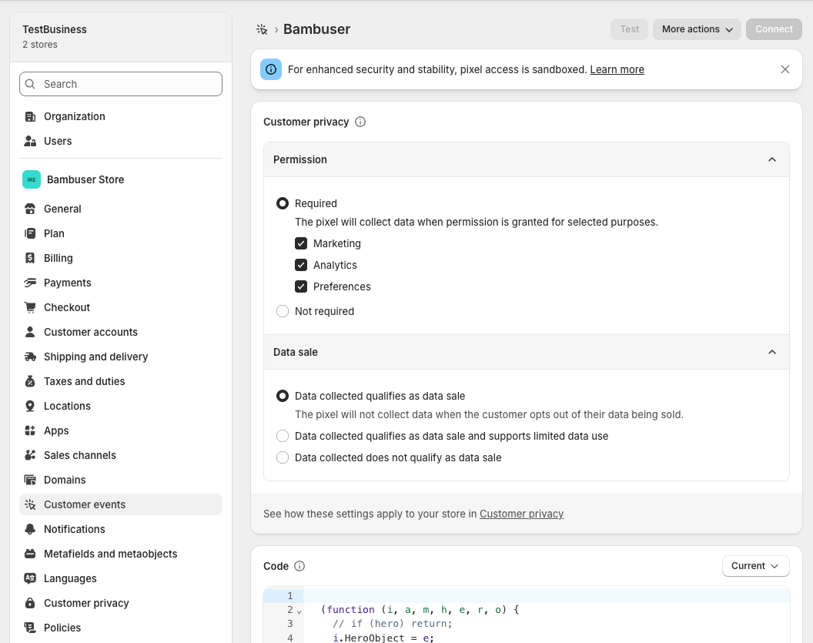Click the Connect button

pos(774,29)
